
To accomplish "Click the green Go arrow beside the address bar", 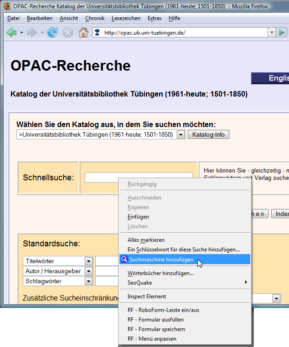I will tap(282, 33).
